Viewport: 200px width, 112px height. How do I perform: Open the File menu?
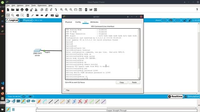tap(8, 6)
